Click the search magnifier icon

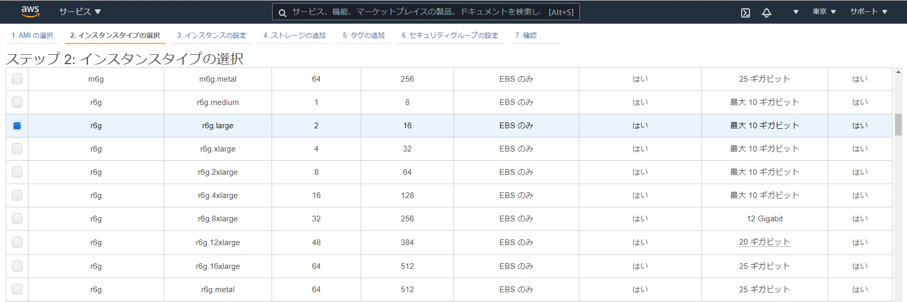pos(282,12)
